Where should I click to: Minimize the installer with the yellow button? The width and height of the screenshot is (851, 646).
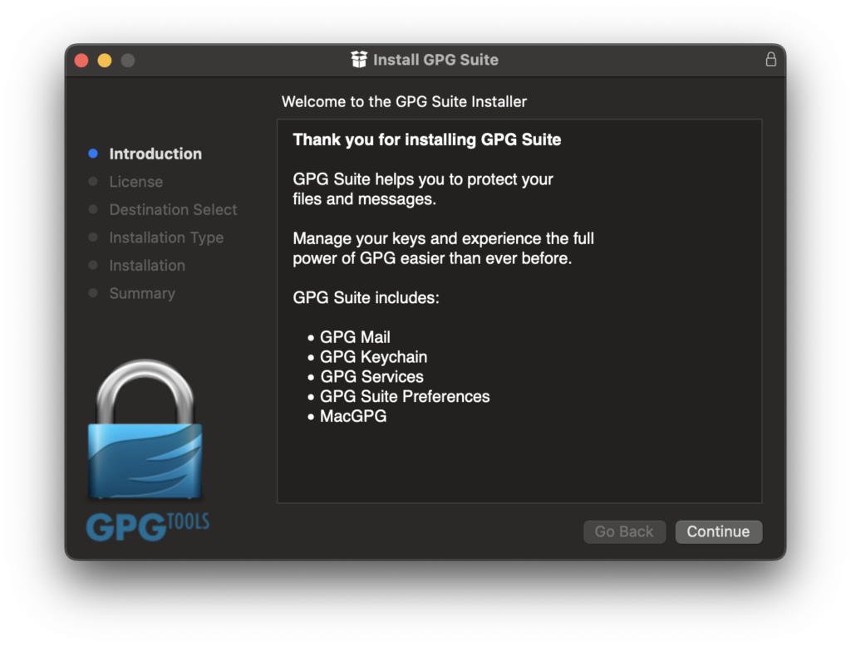click(x=105, y=61)
